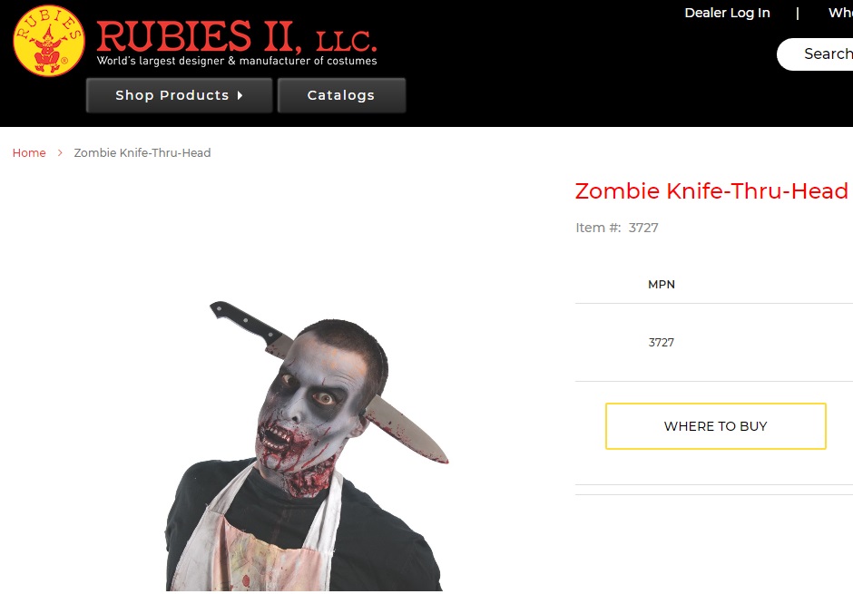Click the Zombie Knife-Thru-Head breadcrumb text

[142, 152]
